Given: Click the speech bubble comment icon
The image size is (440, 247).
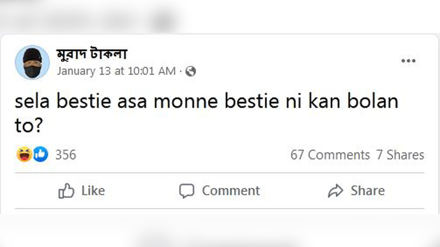Looking at the screenshot, I should 187,191.
